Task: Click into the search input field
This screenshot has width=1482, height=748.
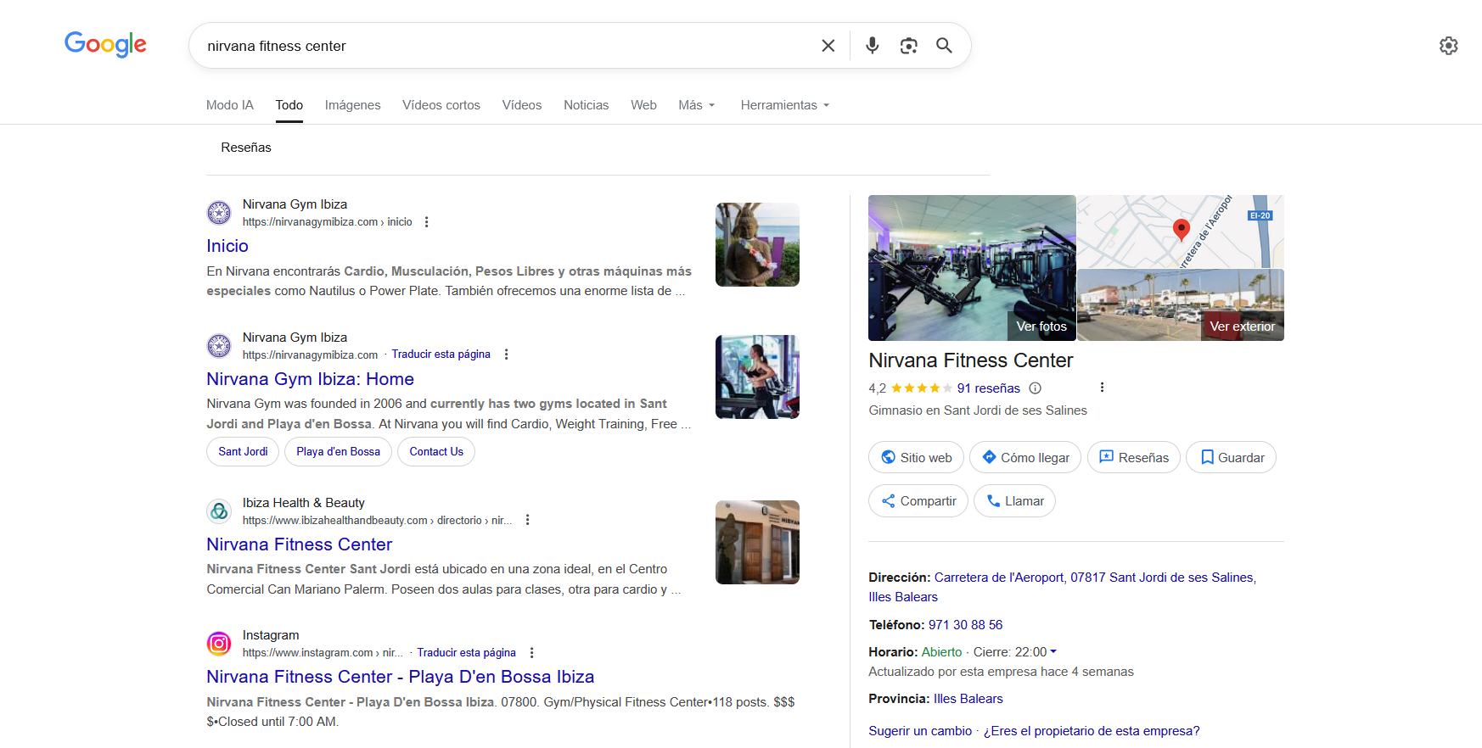Action: click(x=501, y=46)
